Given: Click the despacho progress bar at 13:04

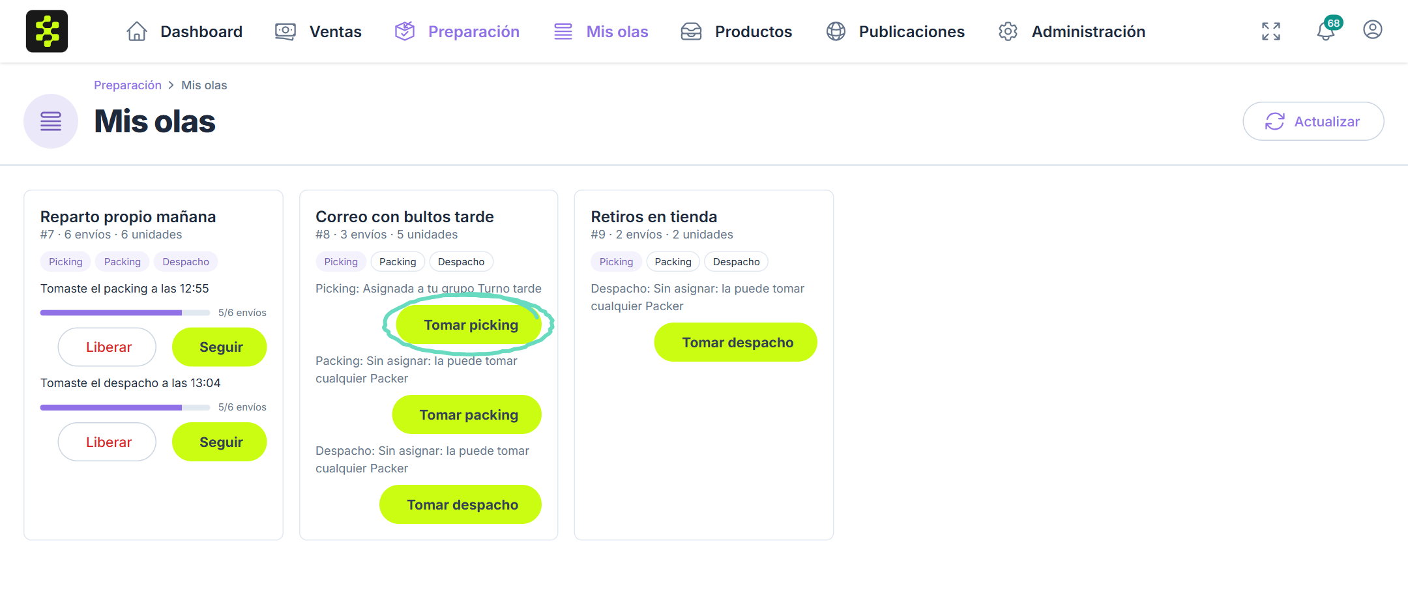Looking at the screenshot, I should tap(125, 407).
